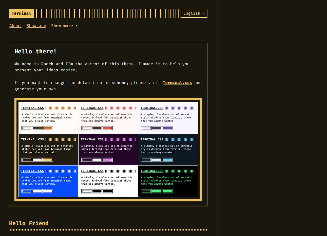Open the About page

point(15,26)
